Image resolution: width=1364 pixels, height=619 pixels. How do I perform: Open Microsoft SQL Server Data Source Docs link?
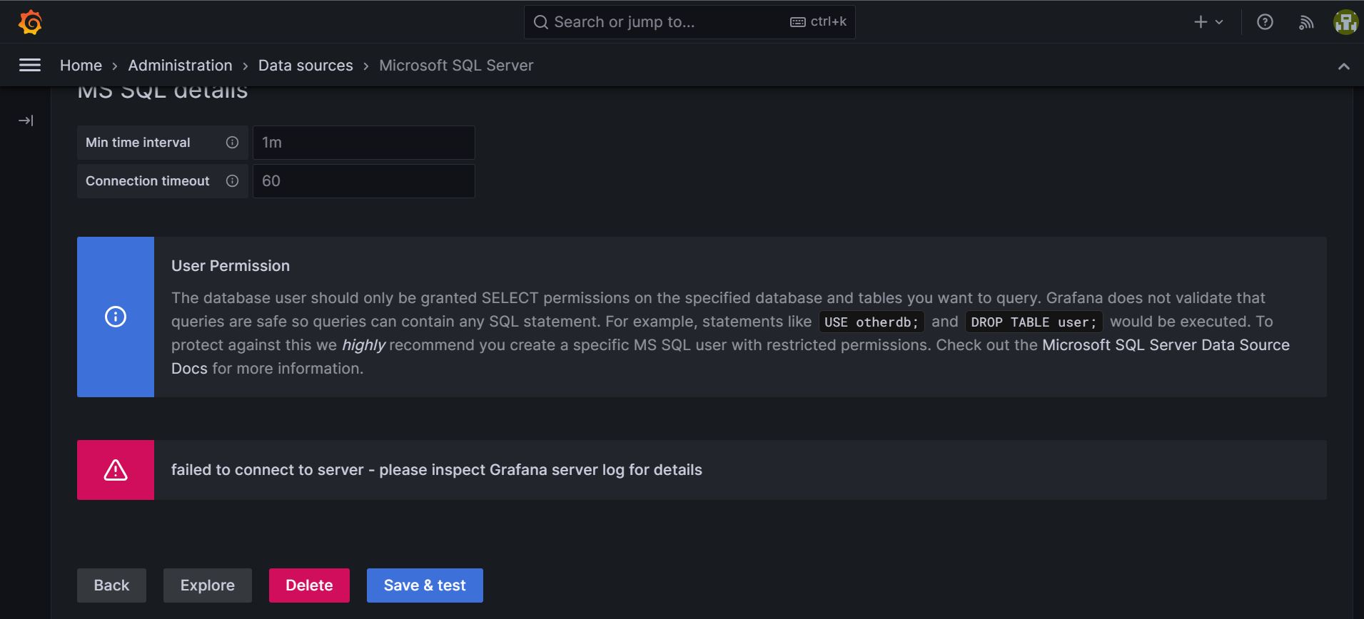(x=1166, y=345)
